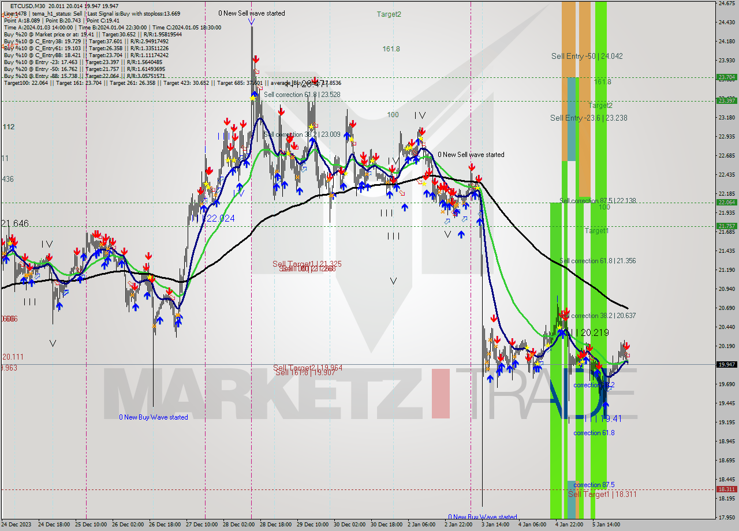
Task: Select the green 23.397 price tag
Action: click(x=726, y=100)
